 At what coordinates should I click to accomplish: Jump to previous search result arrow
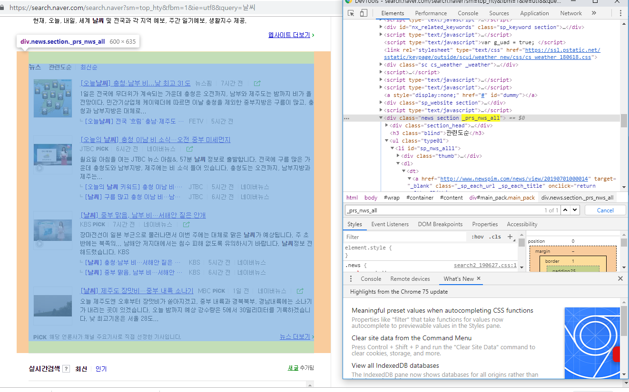[566, 210]
